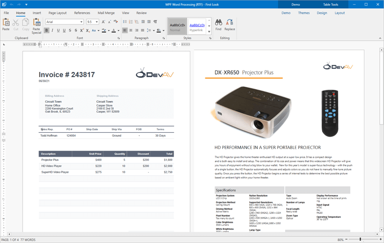Open the File menu

[x=6, y=13]
